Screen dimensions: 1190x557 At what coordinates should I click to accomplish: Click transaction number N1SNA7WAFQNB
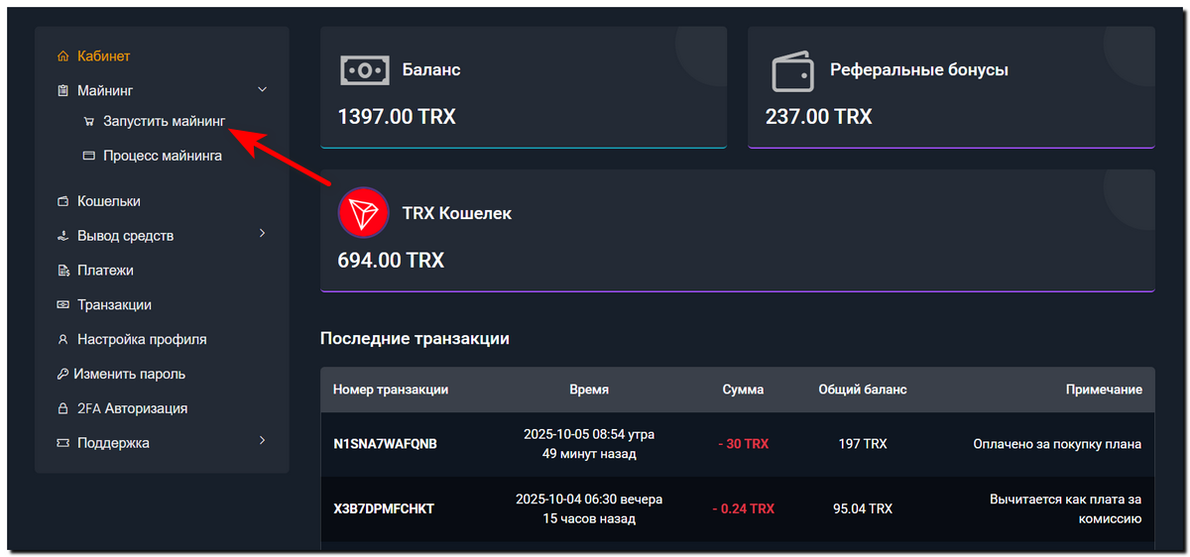(x=385, y=444)
